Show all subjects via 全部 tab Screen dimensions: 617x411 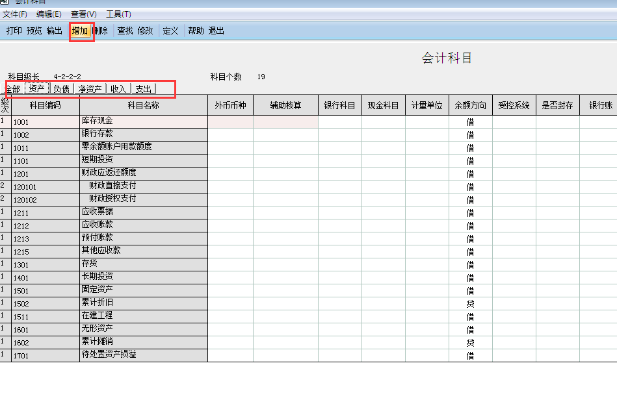[13, 89]
